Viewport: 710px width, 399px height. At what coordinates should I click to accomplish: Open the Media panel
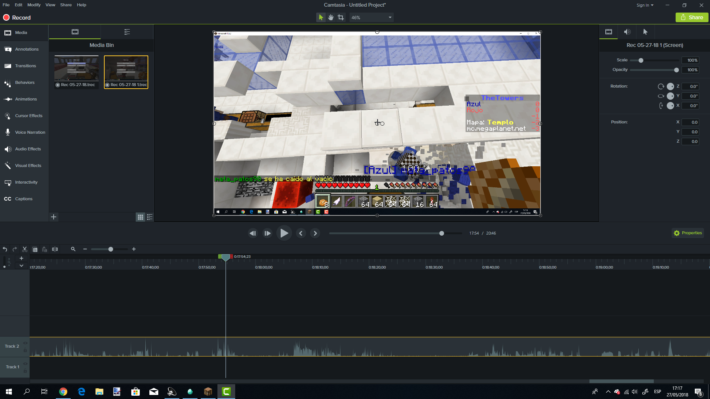point(24,33)
